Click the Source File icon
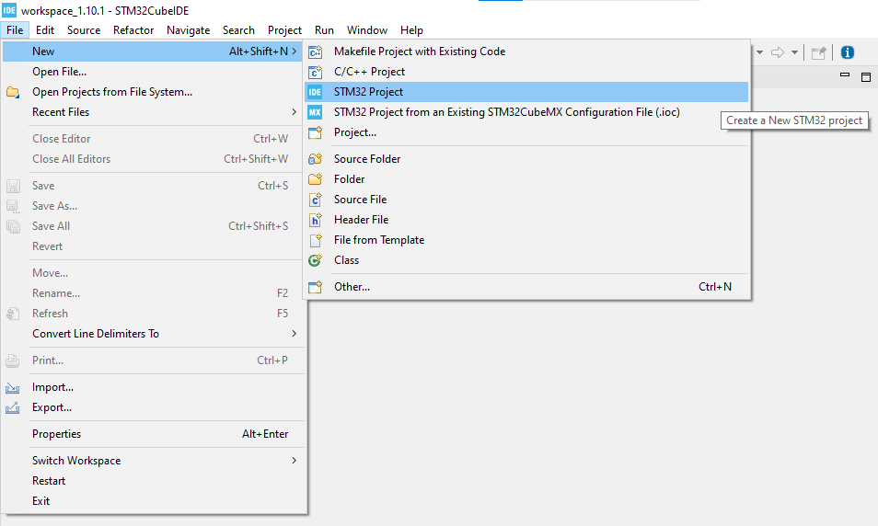Screen dimensions: 878x526 pos(316,200)
